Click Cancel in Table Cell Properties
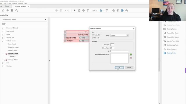 pyautogui.click(x=129, y=68)
